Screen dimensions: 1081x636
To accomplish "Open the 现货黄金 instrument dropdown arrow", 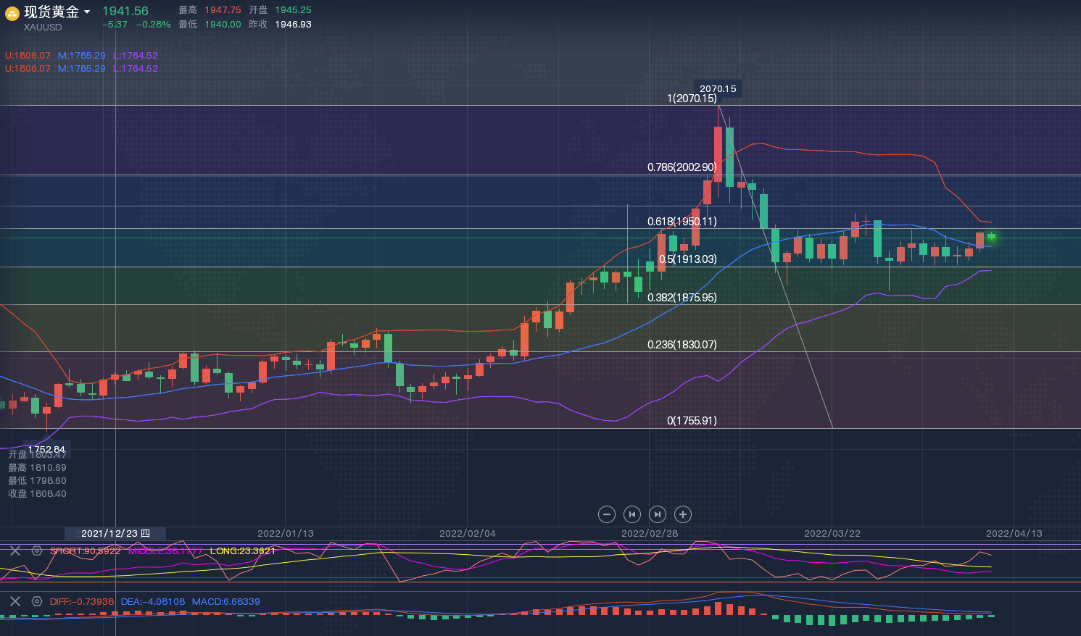I will [87, 12].
